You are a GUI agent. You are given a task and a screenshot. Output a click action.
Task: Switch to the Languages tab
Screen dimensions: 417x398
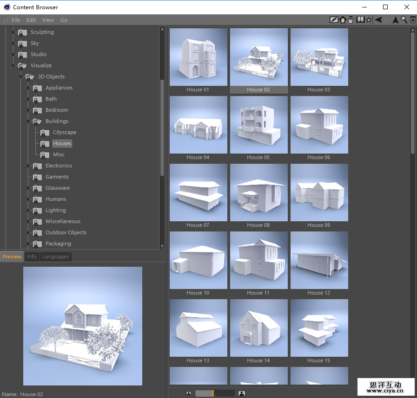(x=55, y=256)
